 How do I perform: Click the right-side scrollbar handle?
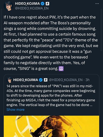point(102,30)
